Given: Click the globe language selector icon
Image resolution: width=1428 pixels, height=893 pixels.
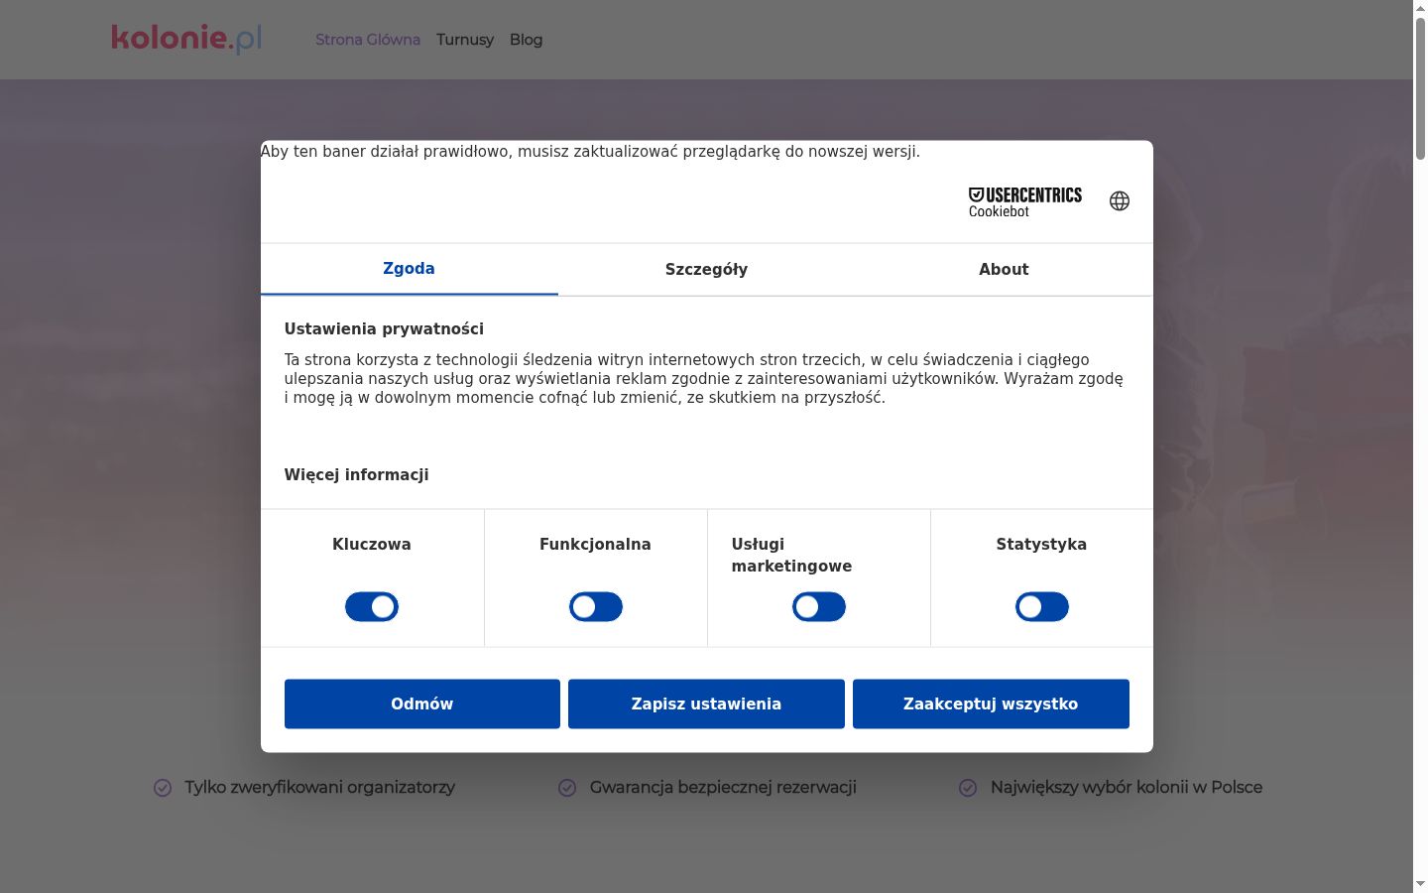Looking at the screenshot, I should [x=1120, y=201].
